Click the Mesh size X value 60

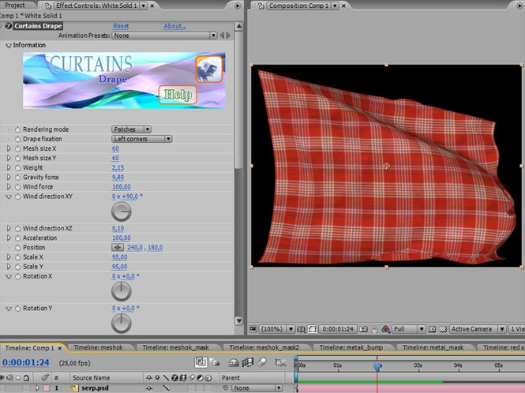[115, 148]
